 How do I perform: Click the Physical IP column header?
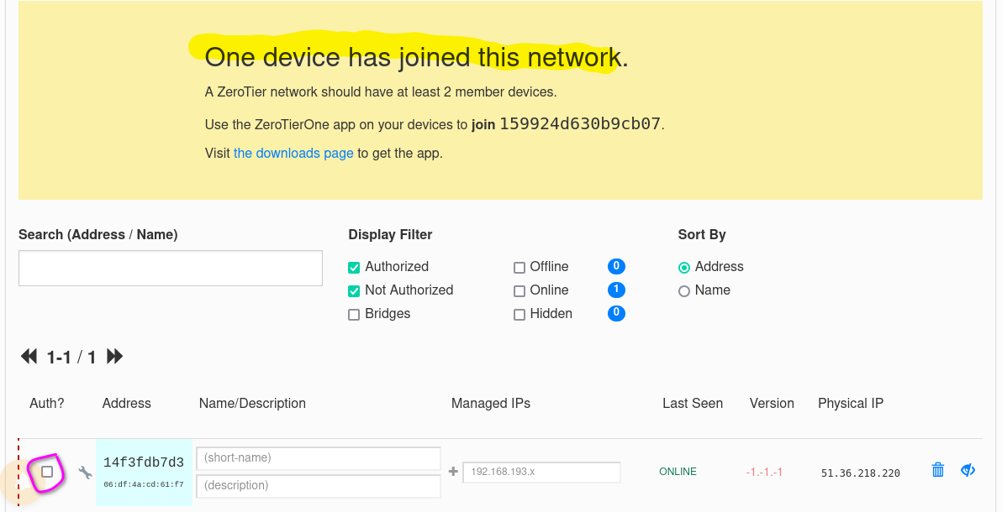[x=851, y=404]
